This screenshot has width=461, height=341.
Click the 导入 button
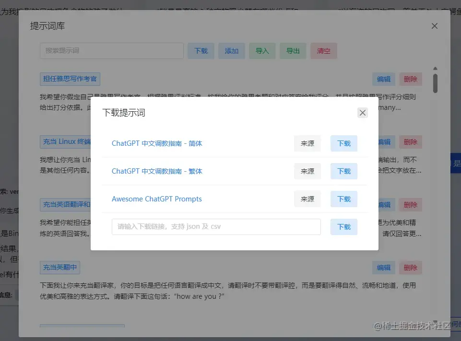[x=262, y=51]
